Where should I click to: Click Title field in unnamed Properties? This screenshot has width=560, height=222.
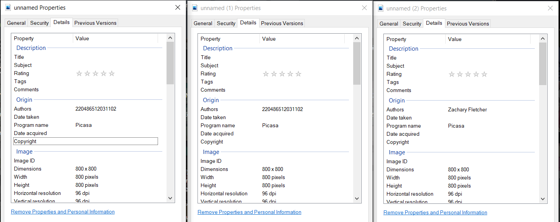pyautogui.click(x=86, y=57)
